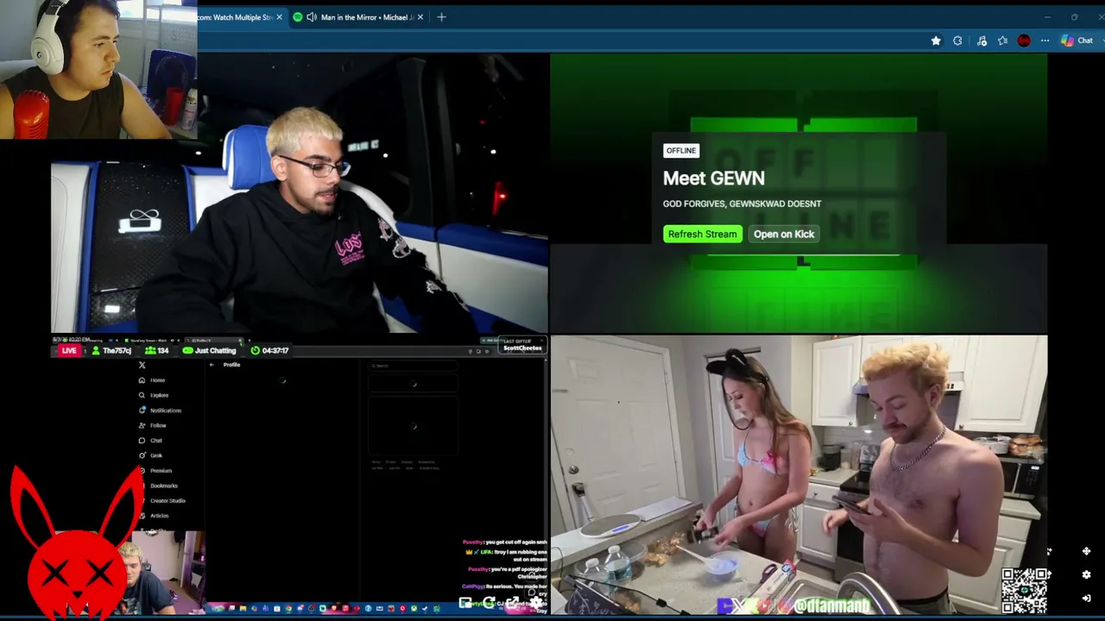Click the sign-in arrow icon on the right edge
The height and width of the screenshot is (621, 1105).
tap(1086, 598)
